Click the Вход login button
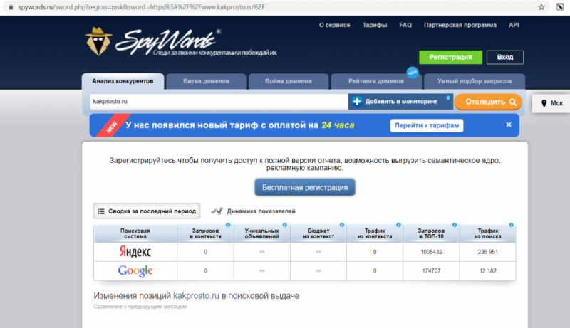The image size is (570, 328). coord(505,58)
